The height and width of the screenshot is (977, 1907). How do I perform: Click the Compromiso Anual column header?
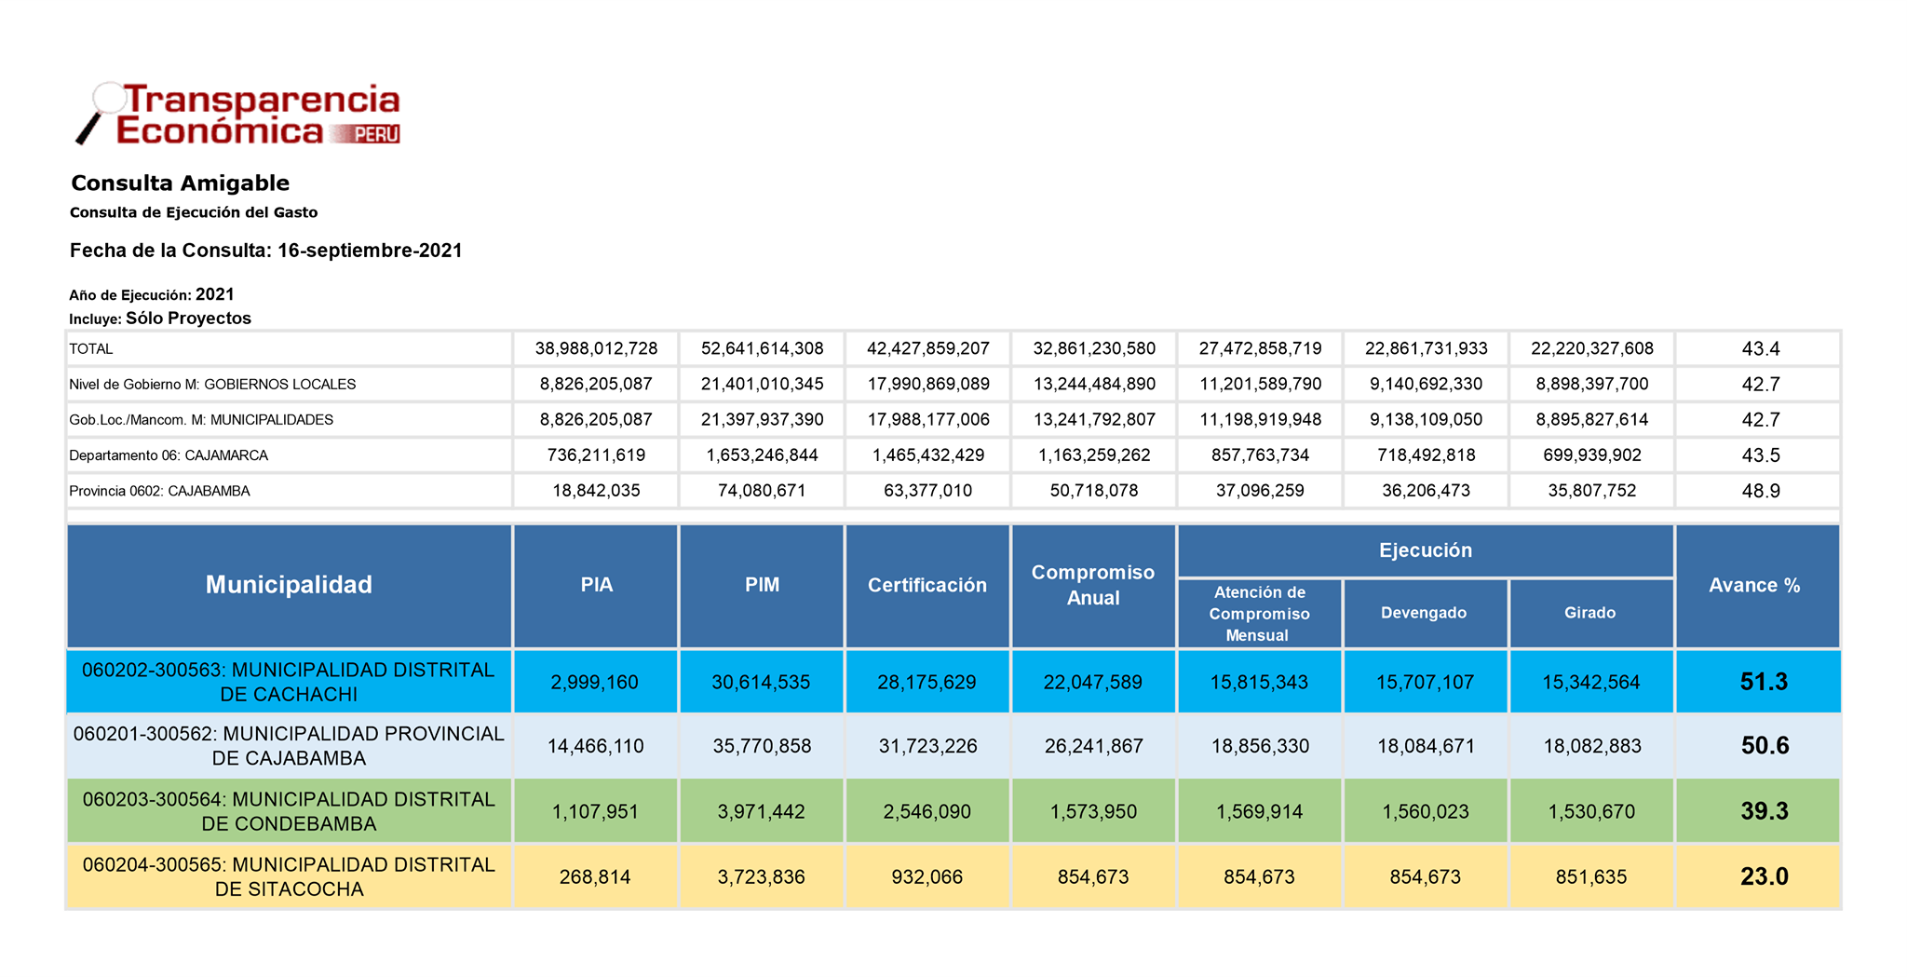point(1092,585)
